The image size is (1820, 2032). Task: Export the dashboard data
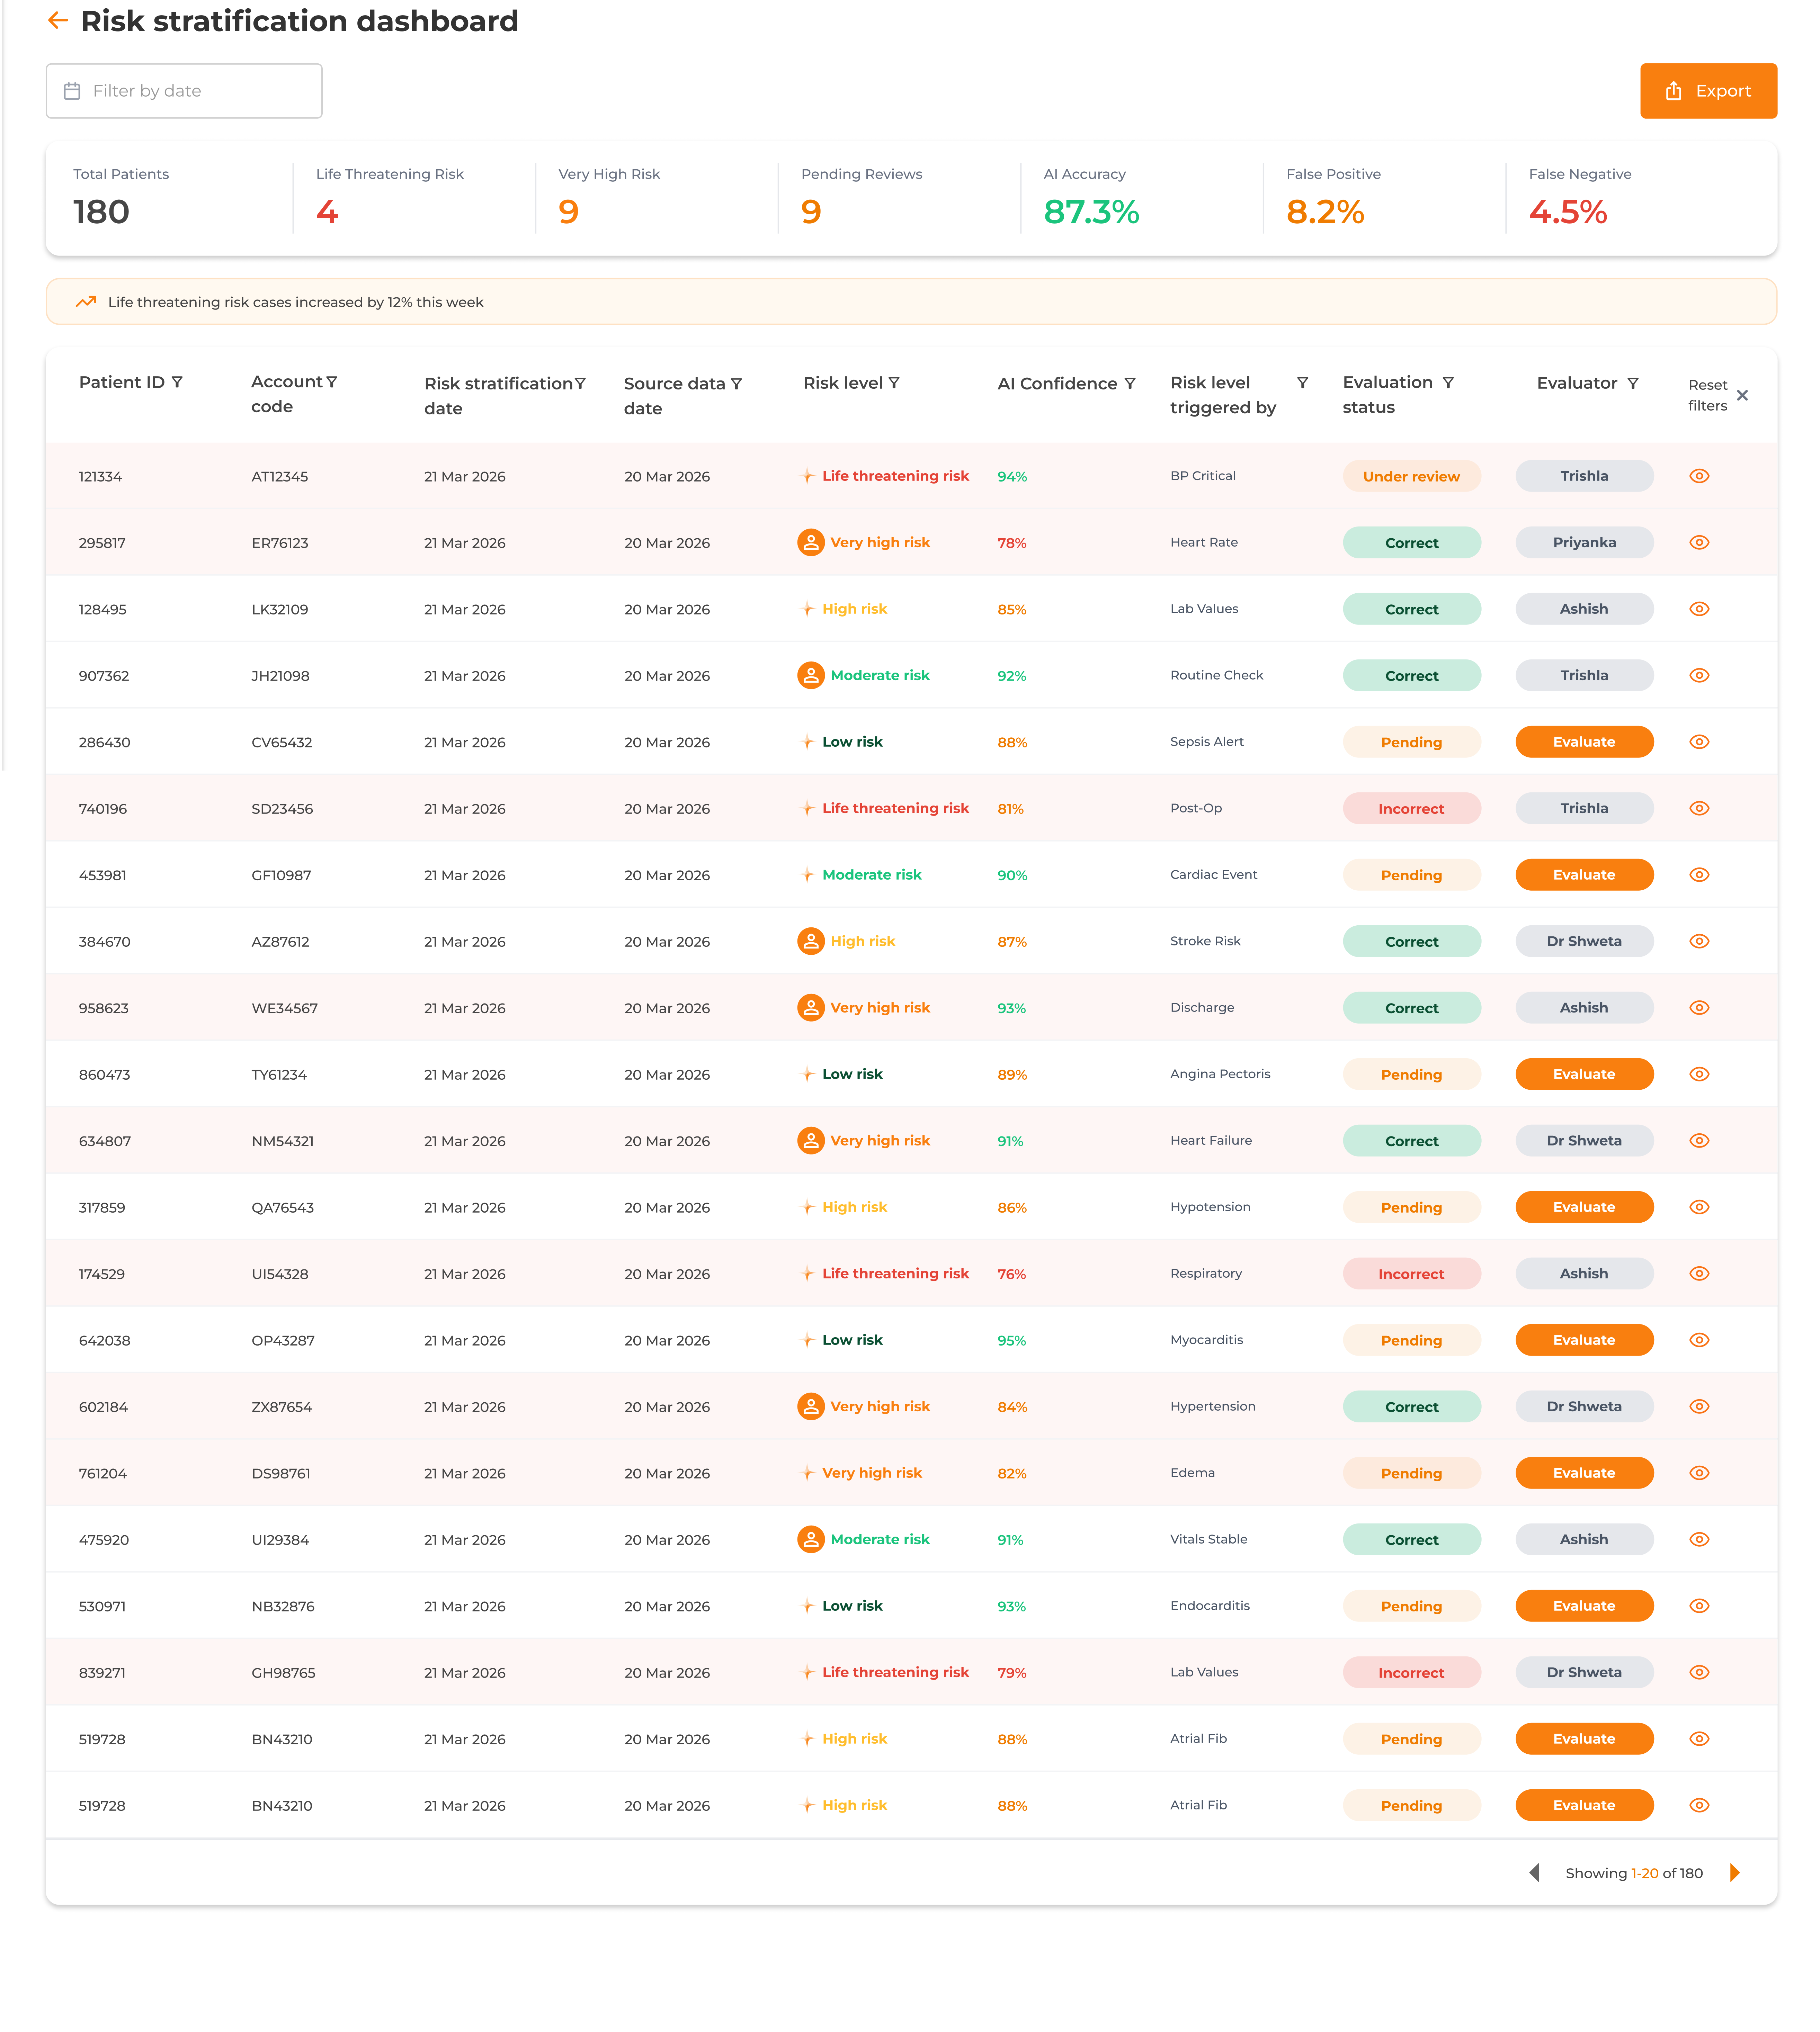tap(1708, 91)
